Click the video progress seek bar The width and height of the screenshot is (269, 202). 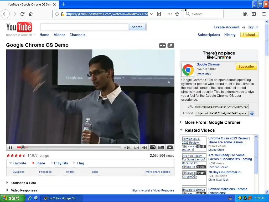[x=69, y=147]
